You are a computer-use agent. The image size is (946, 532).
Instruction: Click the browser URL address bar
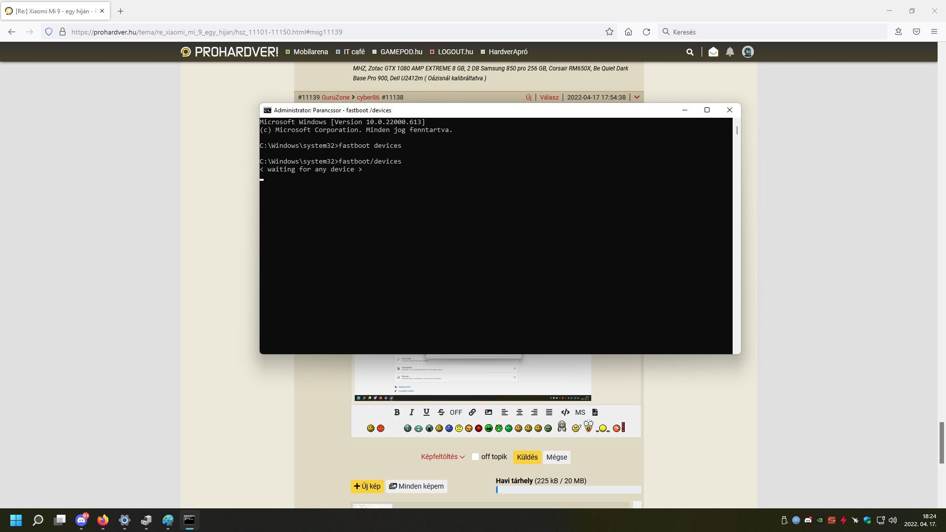(330, 32)
